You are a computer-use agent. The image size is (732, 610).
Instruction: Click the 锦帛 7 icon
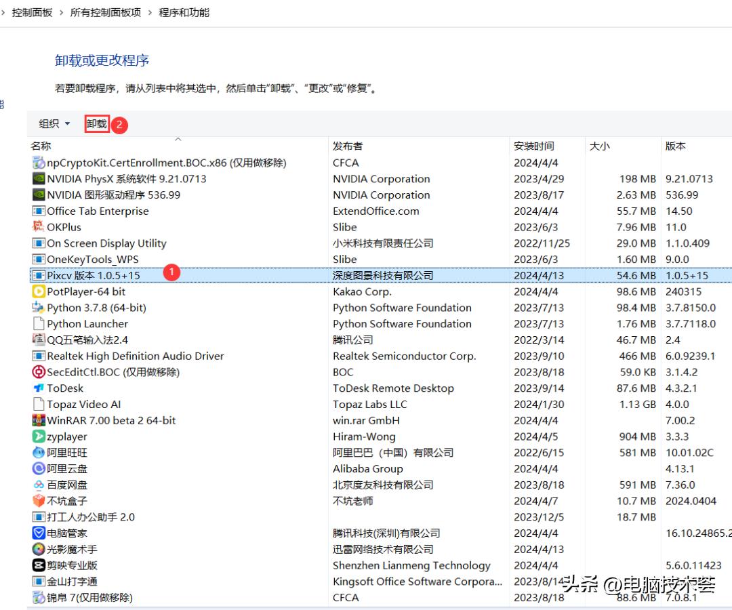[x=38, y=597]
